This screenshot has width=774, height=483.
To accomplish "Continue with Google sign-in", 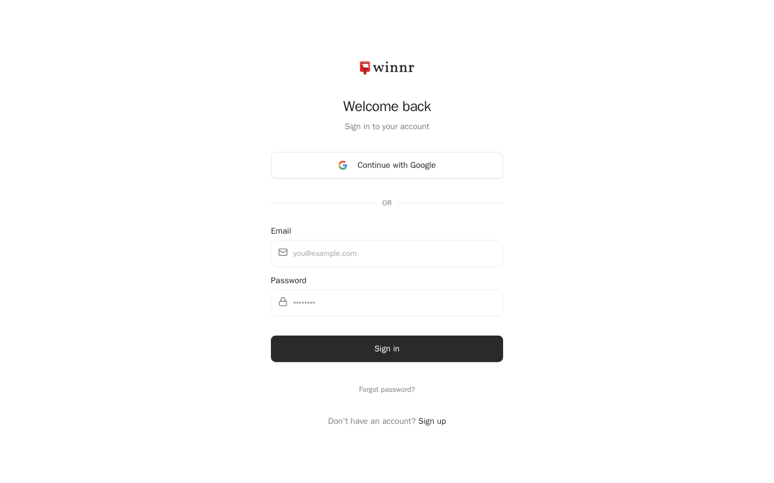I will pyautogui.click(x=387, y=165).
